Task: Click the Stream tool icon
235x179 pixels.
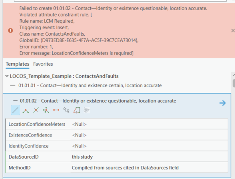Action: 86,110
